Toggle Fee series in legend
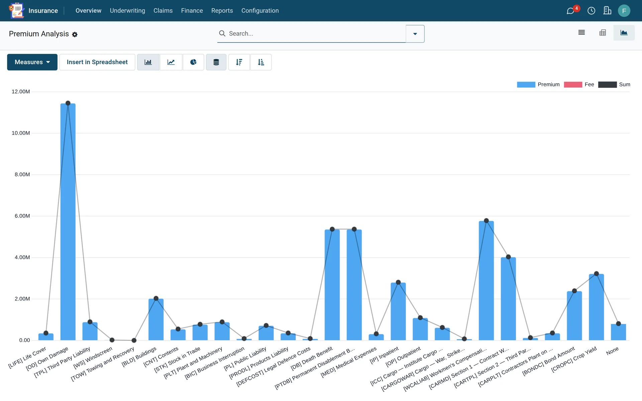 tap(579, 85)
